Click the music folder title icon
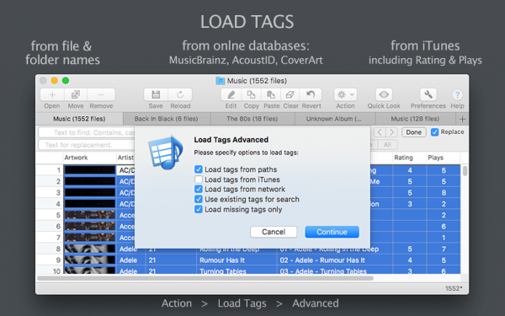 click(x=221, y=81)
